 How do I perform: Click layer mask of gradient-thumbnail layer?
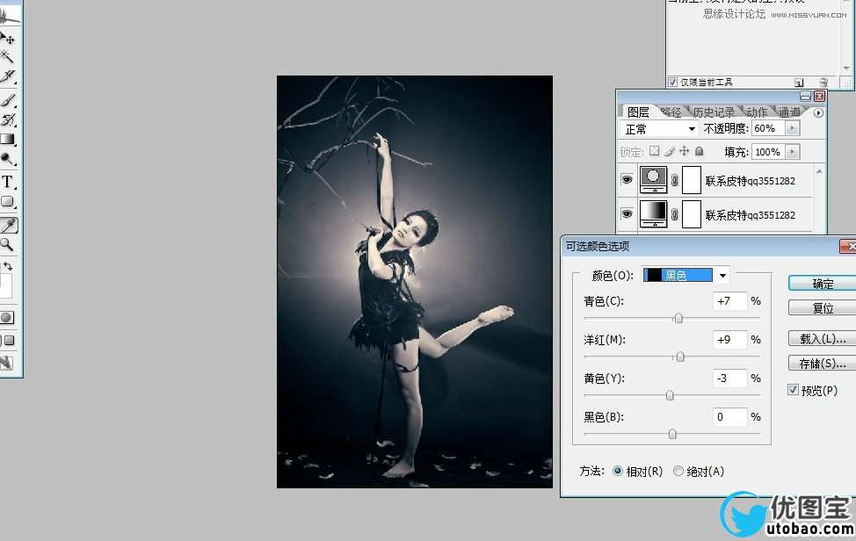pos(692,214)
